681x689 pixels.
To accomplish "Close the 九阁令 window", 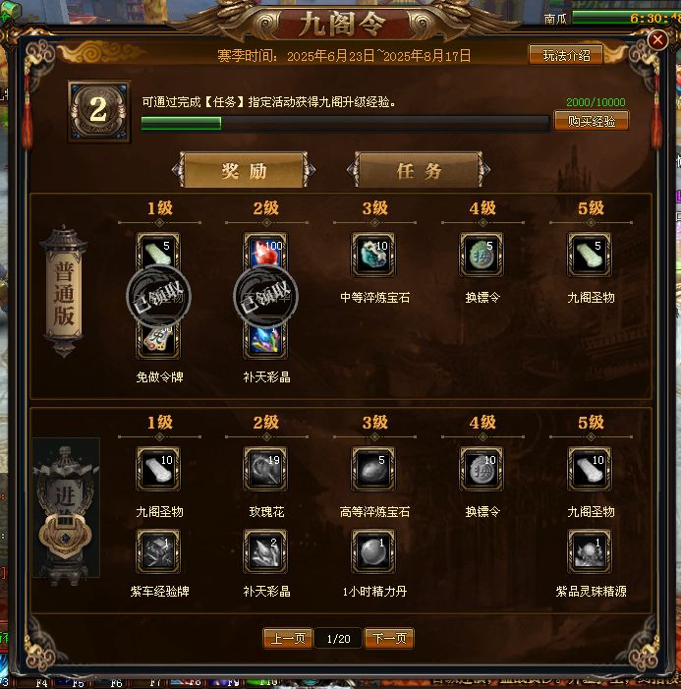I will (x=657, y=40).
